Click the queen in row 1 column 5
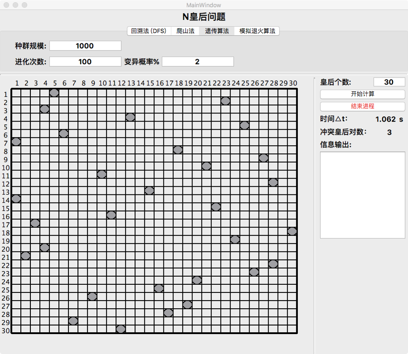 [x=54, y=93]
